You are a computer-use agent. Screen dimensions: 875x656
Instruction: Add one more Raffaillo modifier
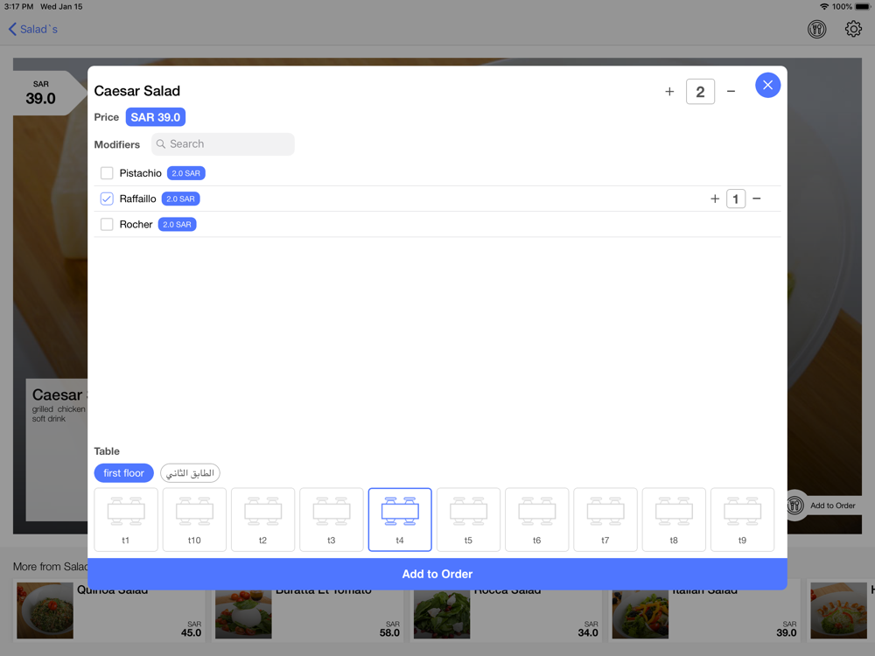click(715, 199)
